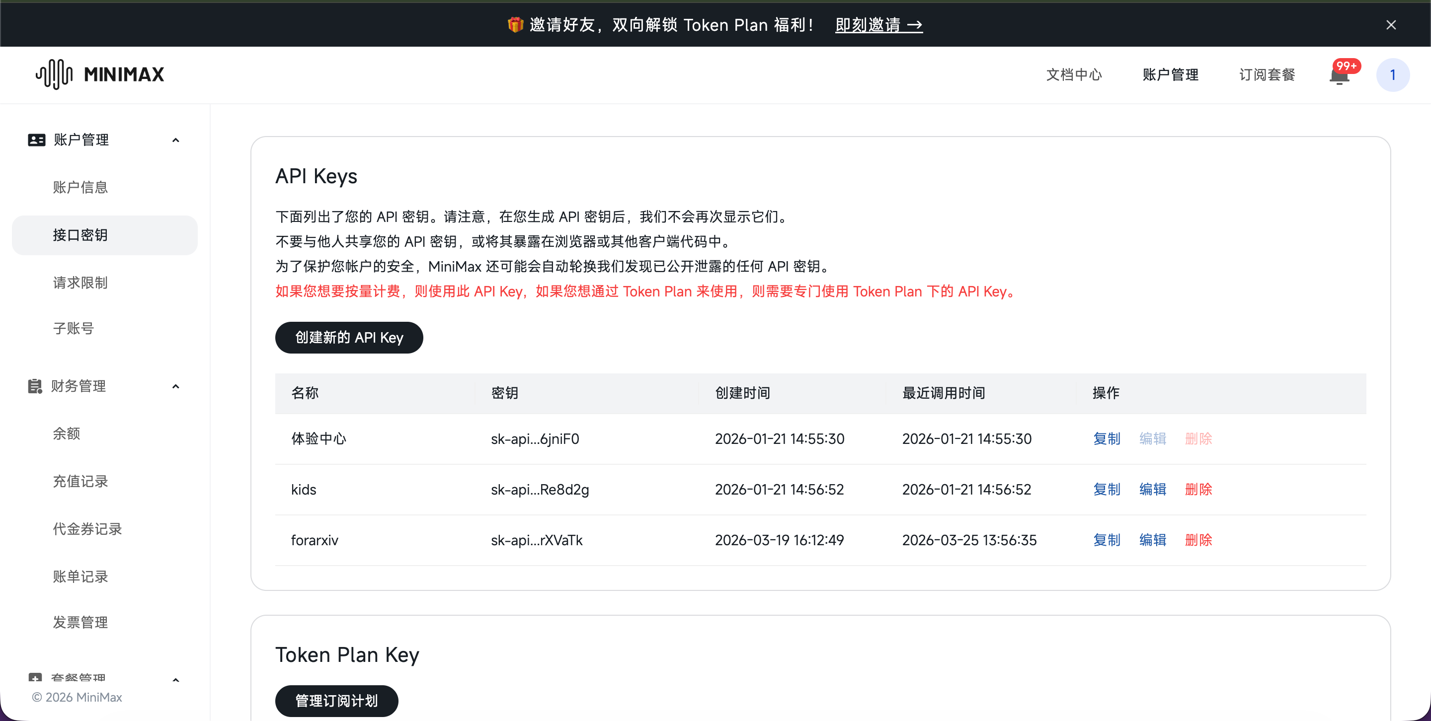The width and height of the screenshot is (1431, 721).
Task: Click the Token Plan Key heading
Action: [347, 655]
